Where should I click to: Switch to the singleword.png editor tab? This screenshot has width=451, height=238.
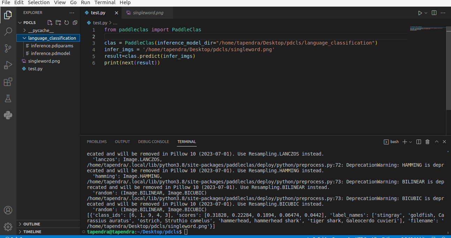tap(148, 13)
